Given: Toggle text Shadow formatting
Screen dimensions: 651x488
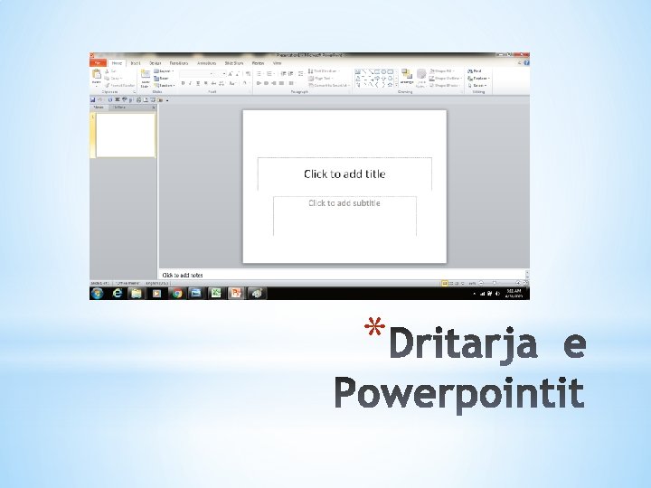Looking at the screenshot, I should [x=205, y=83].
